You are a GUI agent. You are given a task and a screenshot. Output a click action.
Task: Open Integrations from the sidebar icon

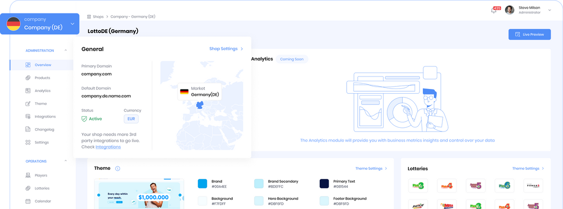28,117
